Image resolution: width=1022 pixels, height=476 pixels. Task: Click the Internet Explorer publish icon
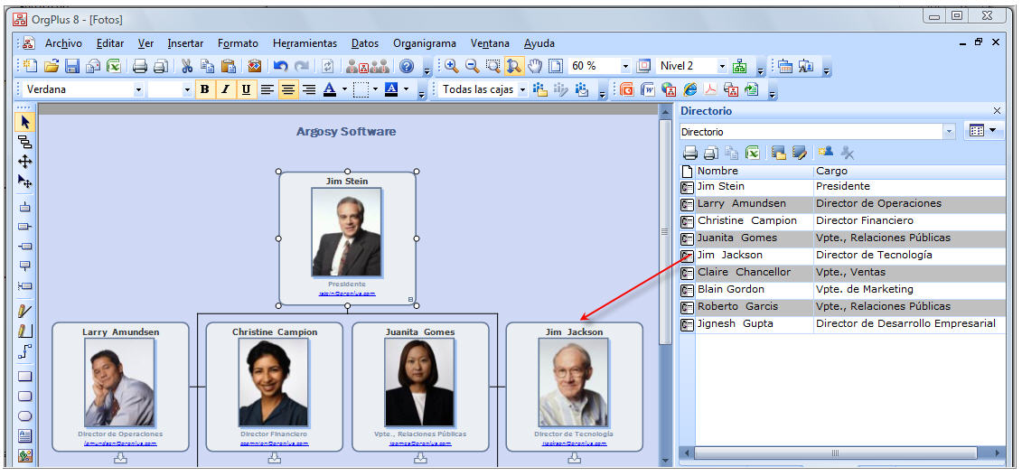tap(689, 89)
